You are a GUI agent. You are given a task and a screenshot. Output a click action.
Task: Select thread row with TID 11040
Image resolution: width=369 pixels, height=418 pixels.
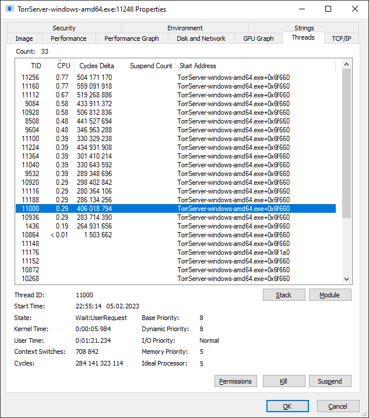175,165
